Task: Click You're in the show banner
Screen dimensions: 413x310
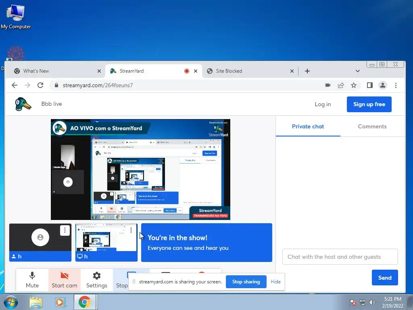Action: pos(206,243)
